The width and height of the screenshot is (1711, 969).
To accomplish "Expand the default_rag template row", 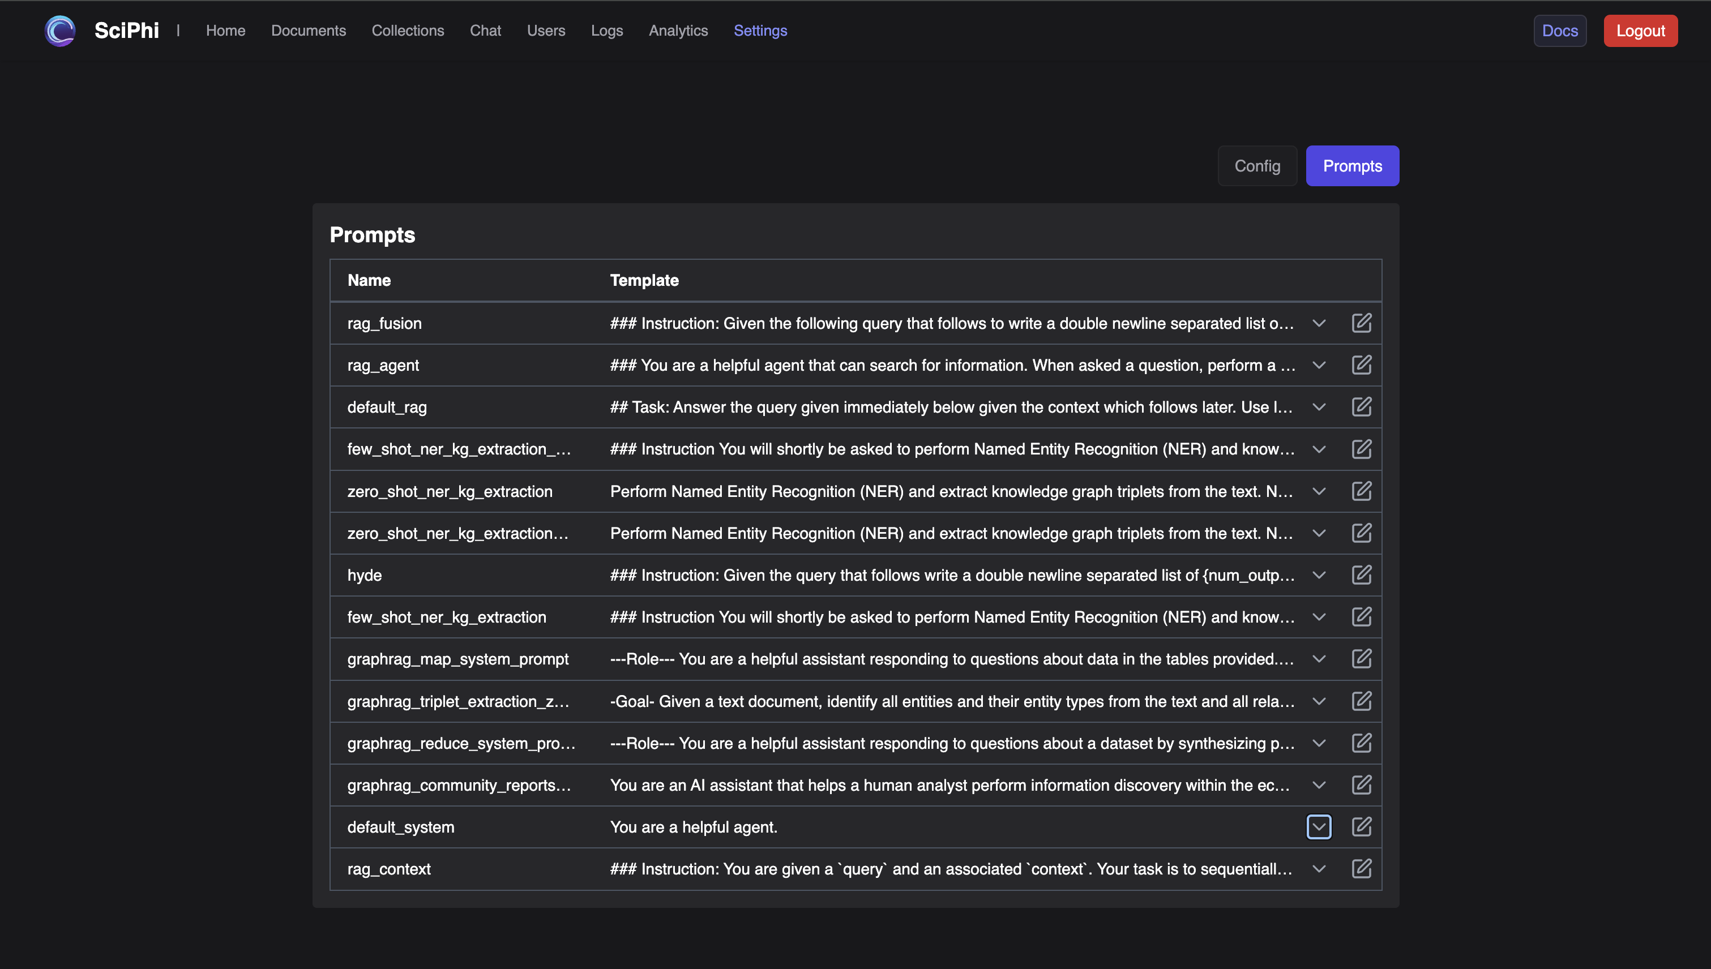I will coord(1319,406).
